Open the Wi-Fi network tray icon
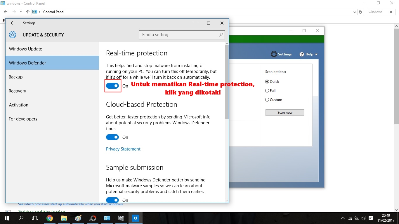 (x=350, y=218)
